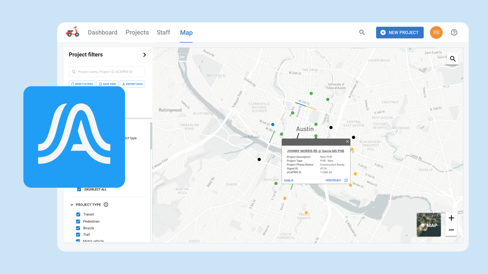488x274 pixels.
Task: Click the black marker near Blackshear-Prospect Hill
Action: point(354,138)
